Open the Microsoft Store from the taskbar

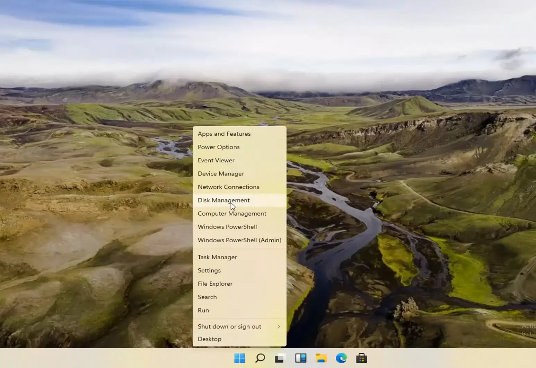pyautogui.click(x=362, y=358)
